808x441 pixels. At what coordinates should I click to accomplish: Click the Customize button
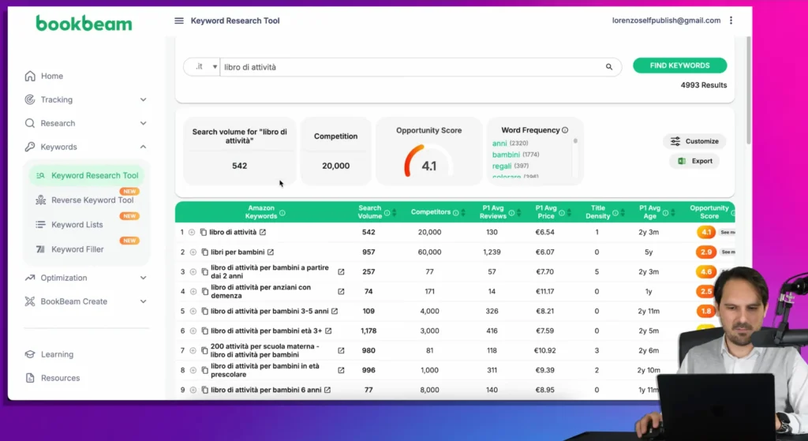coord(694,141)
